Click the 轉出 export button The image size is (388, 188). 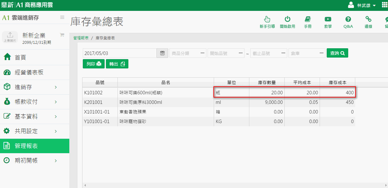(117, 64)
